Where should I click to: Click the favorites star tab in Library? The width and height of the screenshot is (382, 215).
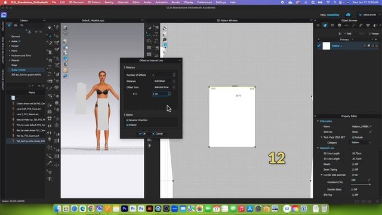(9, 25)
